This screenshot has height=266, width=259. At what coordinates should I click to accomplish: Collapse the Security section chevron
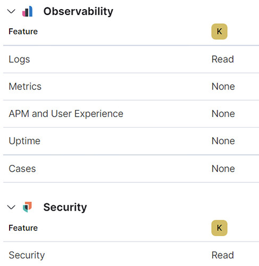tap(11, 207)
